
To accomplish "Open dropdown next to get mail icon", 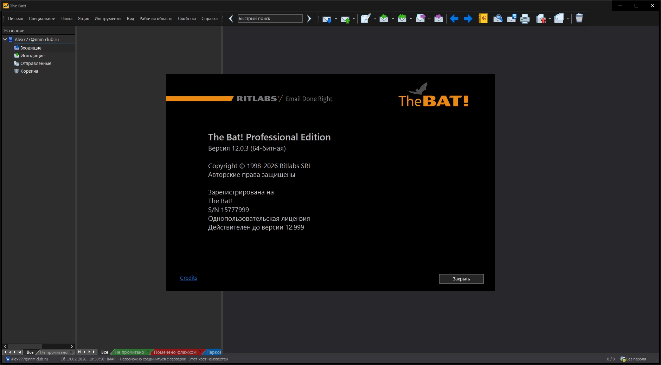I will 336,19.
